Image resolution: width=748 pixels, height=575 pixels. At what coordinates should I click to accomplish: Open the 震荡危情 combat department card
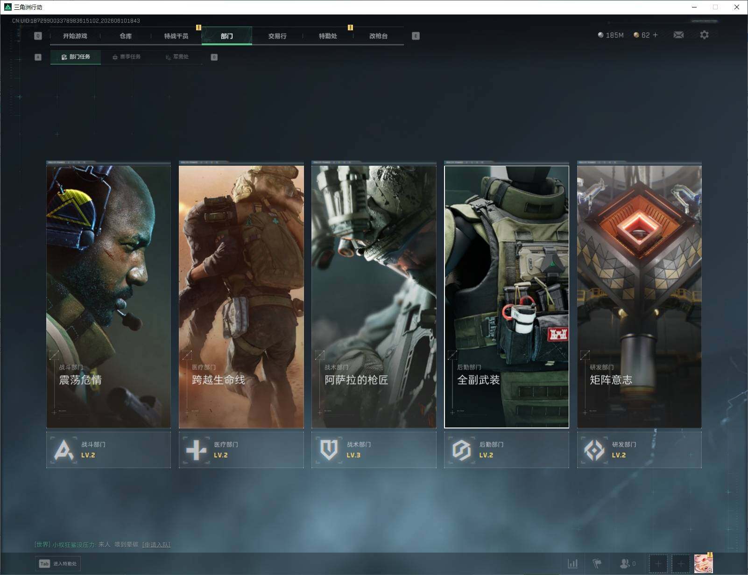pyautogui.click(x=109, y=296)
